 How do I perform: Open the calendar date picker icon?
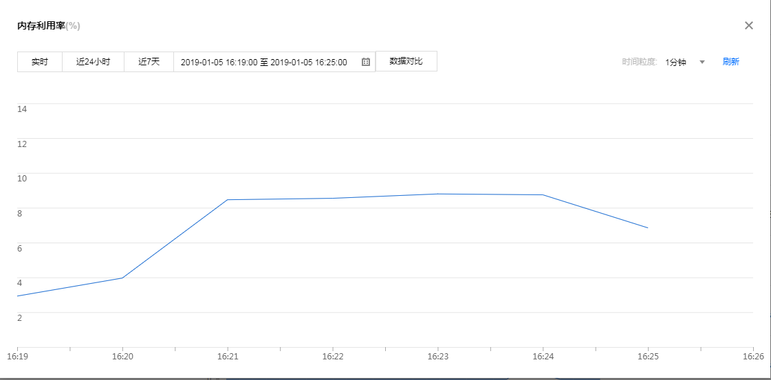(366, 62)
